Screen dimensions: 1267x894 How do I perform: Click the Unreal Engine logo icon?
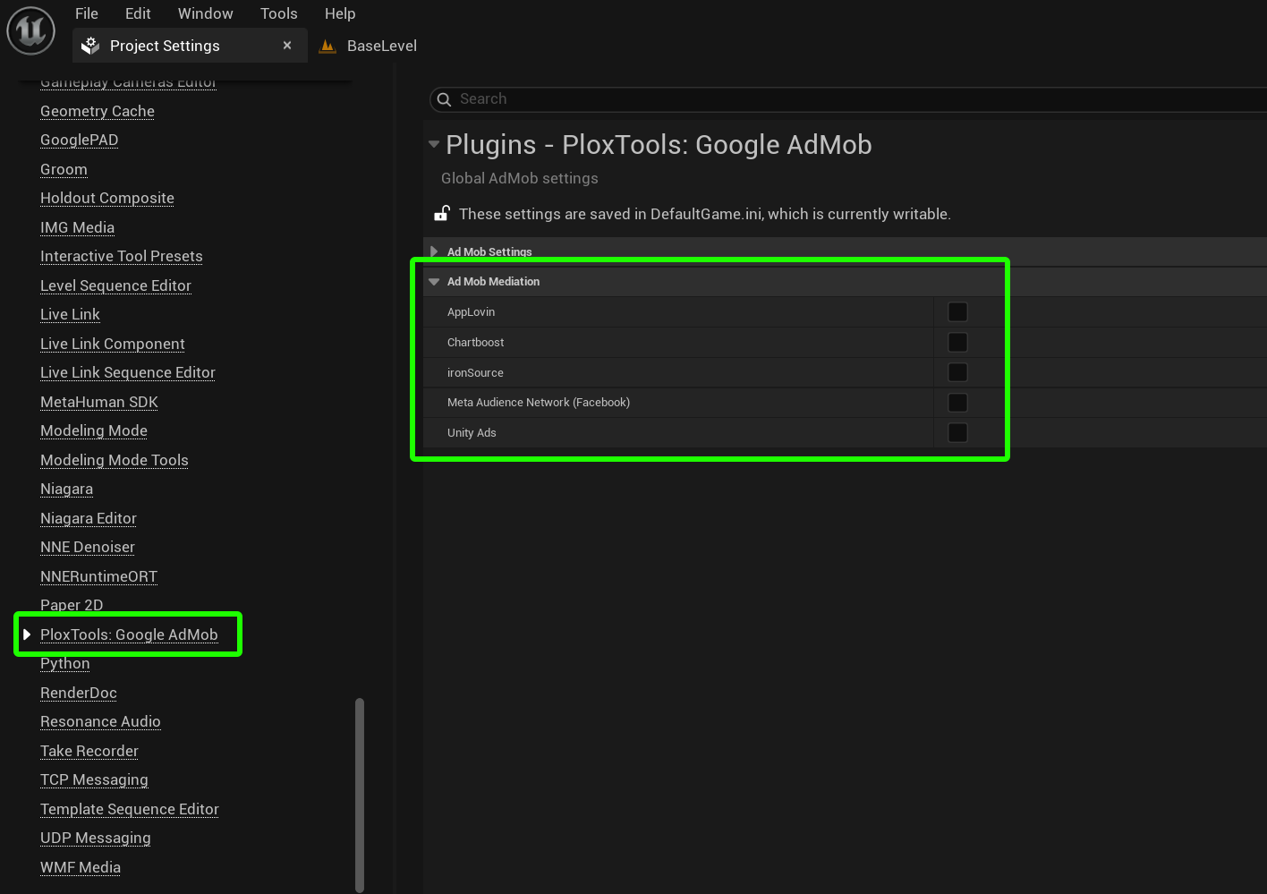(x=30, y=30)
